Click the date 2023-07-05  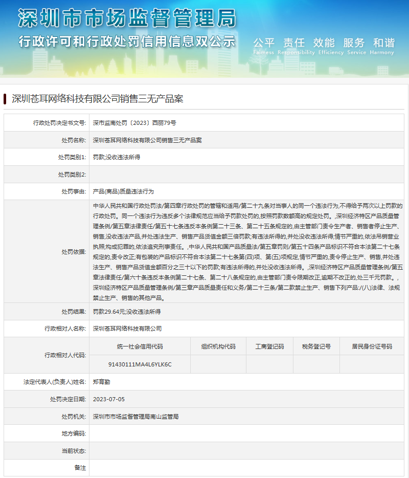click(109, 399)
